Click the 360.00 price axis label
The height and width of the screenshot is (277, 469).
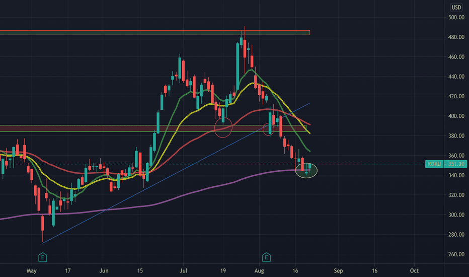pos(456,156)
